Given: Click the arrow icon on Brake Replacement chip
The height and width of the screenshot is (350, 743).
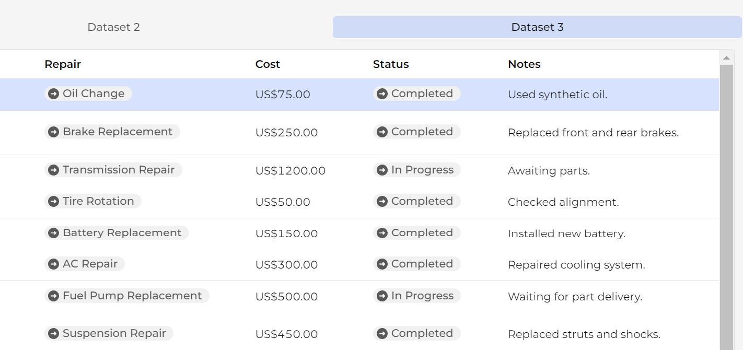Looking at the screenshot, I should point(53,132).
